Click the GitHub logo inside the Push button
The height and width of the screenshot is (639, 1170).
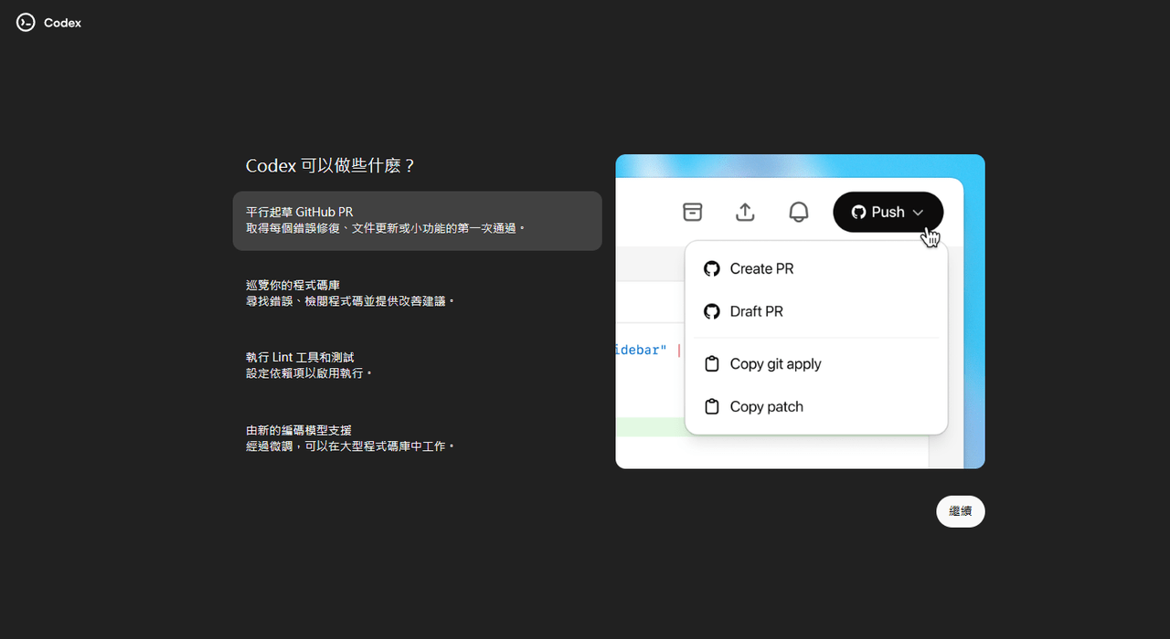(858, 211)
